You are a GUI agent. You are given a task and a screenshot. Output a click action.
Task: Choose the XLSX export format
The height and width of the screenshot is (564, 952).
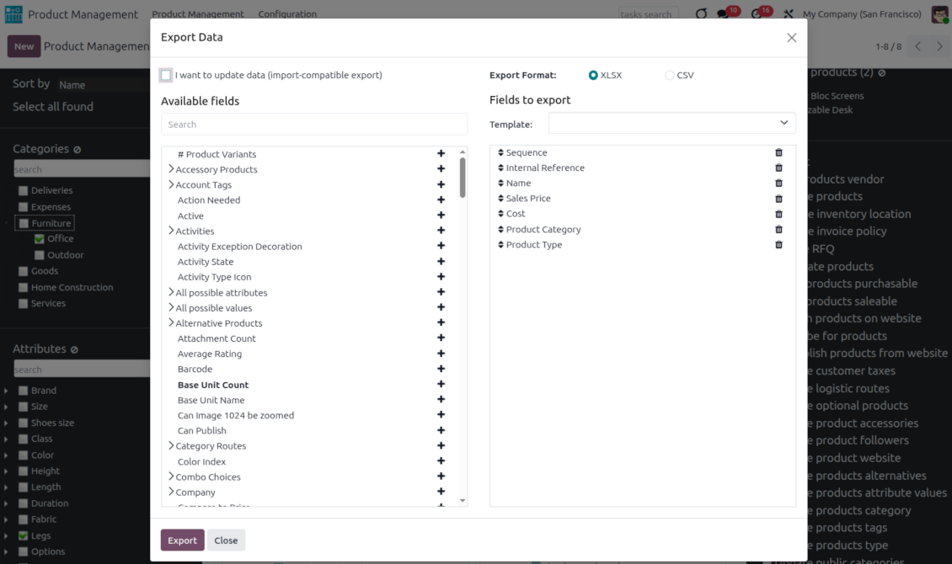pyautogui.click(x=594, y=76)
